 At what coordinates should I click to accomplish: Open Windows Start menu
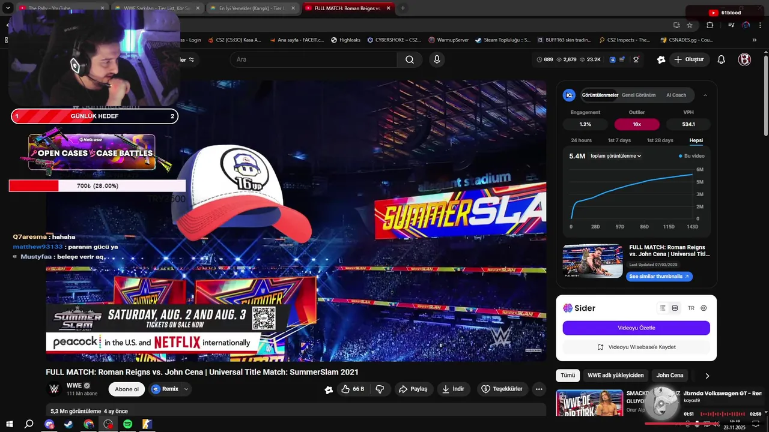click(10, 424)
